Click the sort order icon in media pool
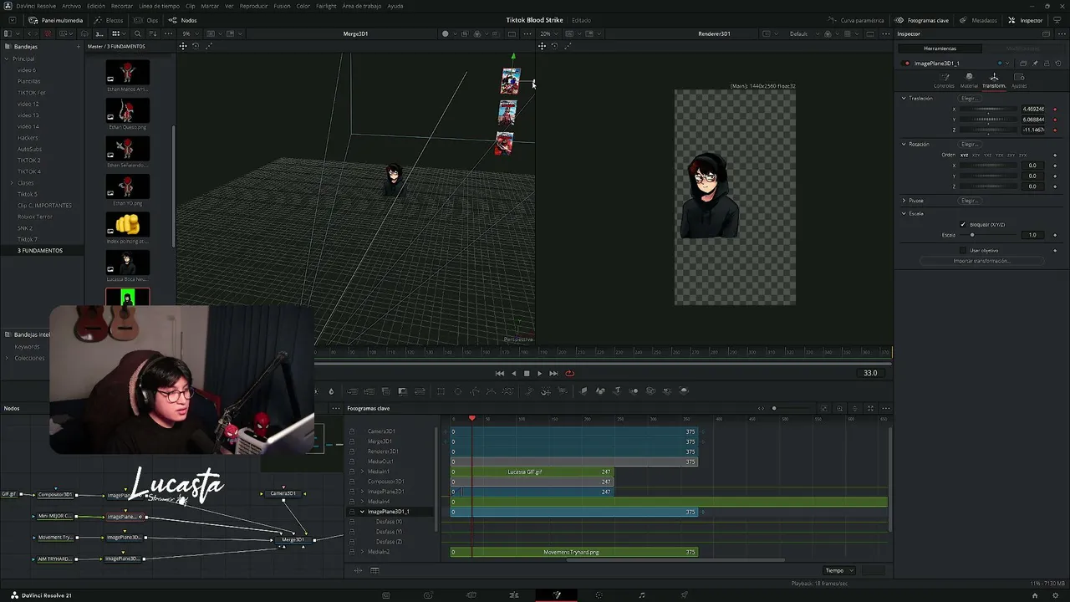 [153, 33]
